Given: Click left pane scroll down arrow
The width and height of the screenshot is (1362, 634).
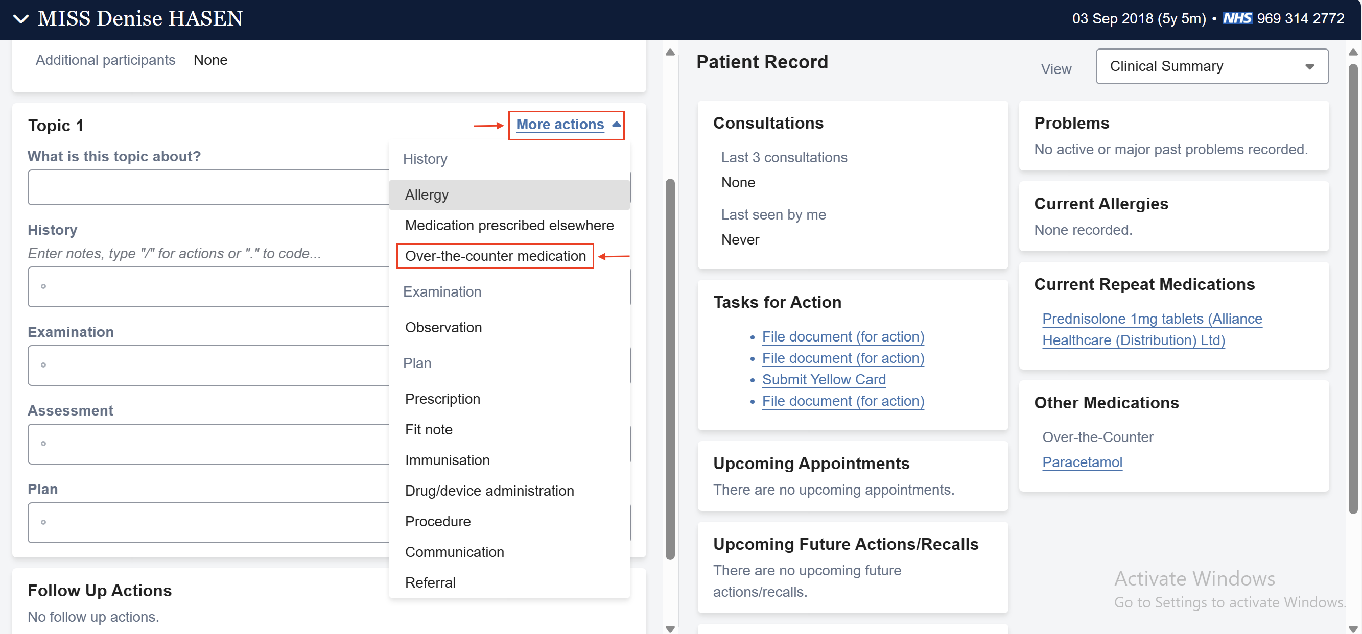Looking at the screenshot, I should [670, 629].
